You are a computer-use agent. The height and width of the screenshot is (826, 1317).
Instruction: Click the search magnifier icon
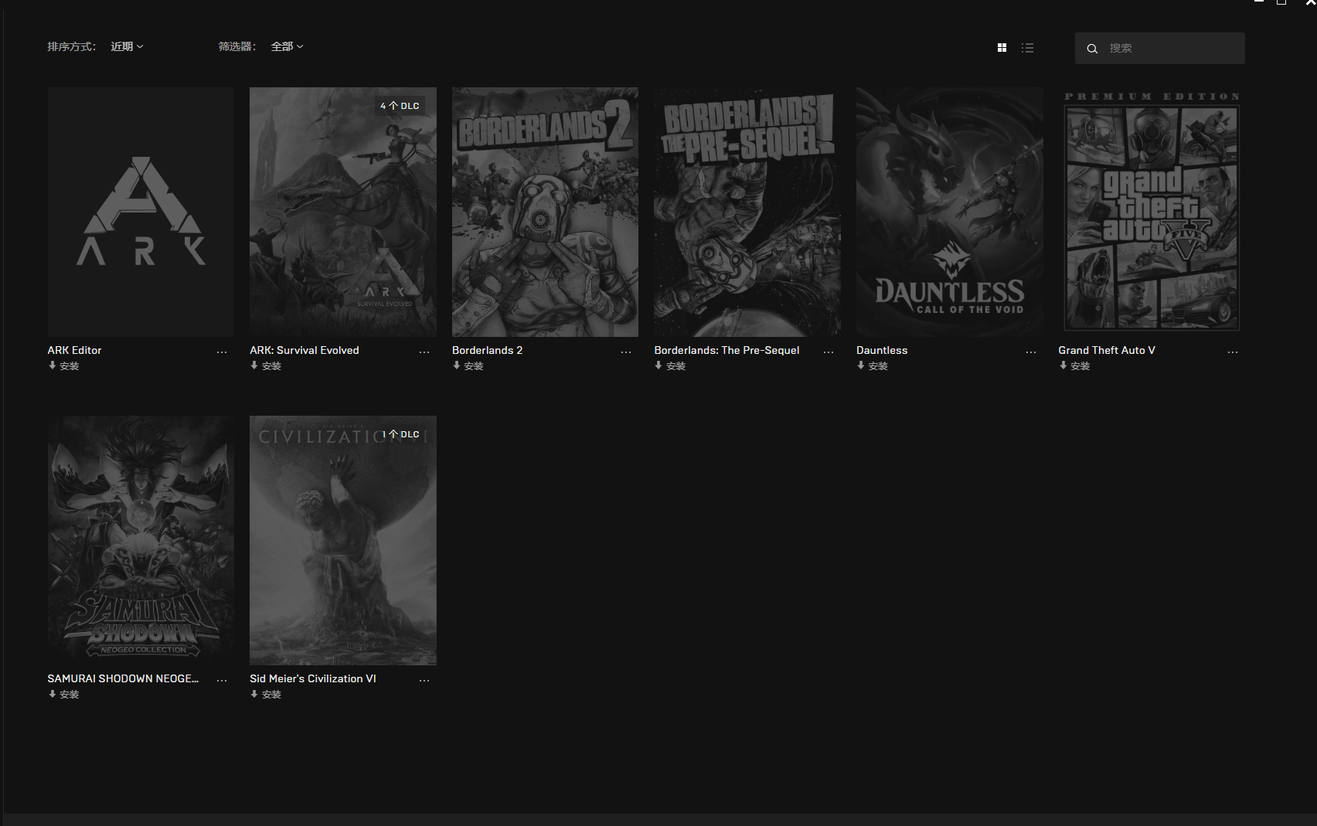click(1092, 49)
